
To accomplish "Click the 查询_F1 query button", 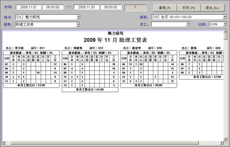I will point(165,8).
